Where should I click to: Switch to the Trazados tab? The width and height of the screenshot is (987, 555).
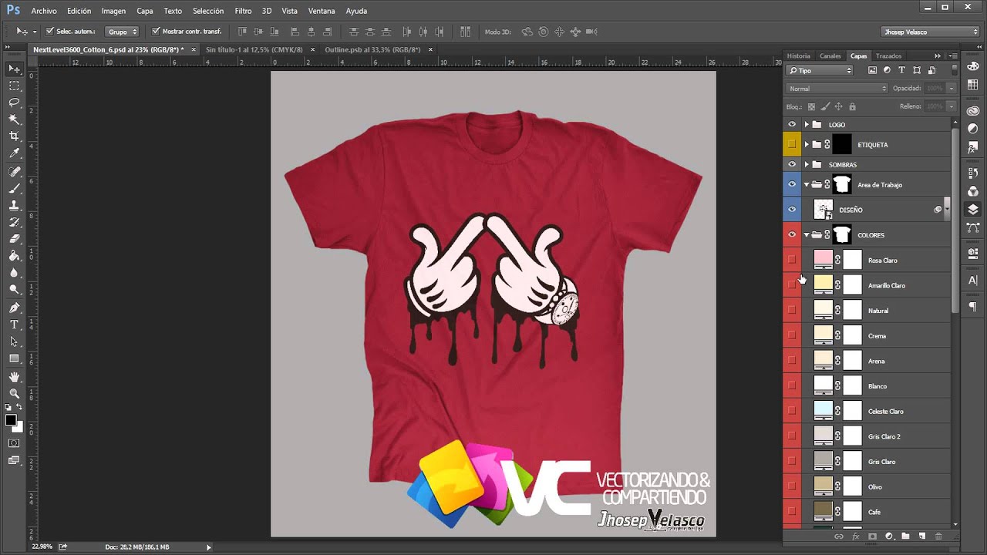(888, 55)
